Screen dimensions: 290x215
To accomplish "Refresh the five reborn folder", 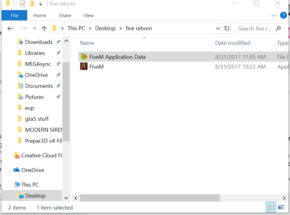I will (x=227, y=28).
